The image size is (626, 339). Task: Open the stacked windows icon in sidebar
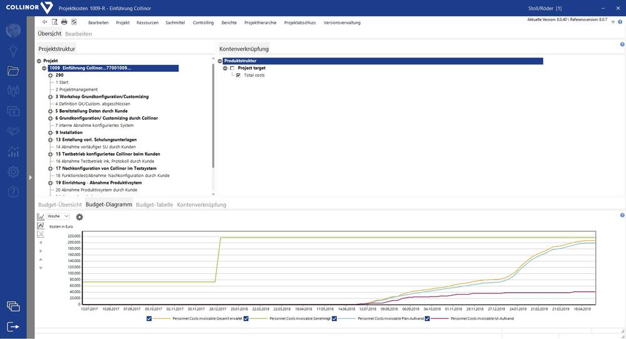[x=13, y=306]
